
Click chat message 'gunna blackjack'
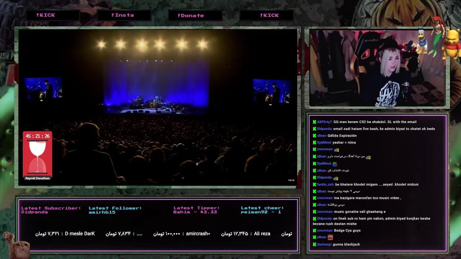pyautogui.click(x=346, y=245)
